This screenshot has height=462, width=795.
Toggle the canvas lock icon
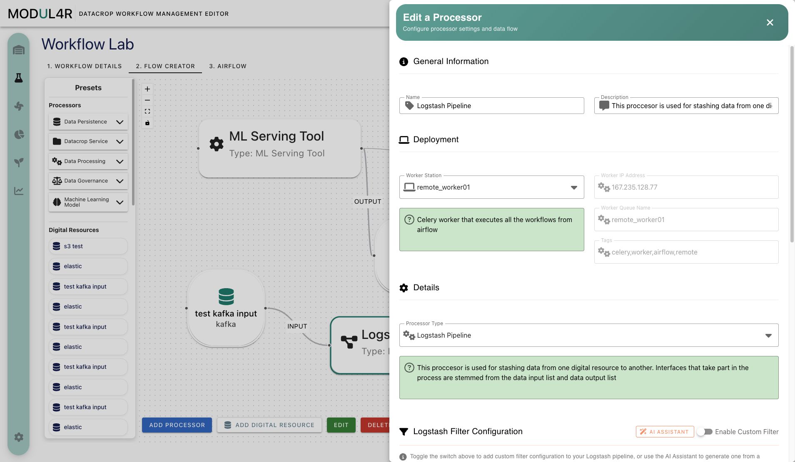click(x=147, y=123)
